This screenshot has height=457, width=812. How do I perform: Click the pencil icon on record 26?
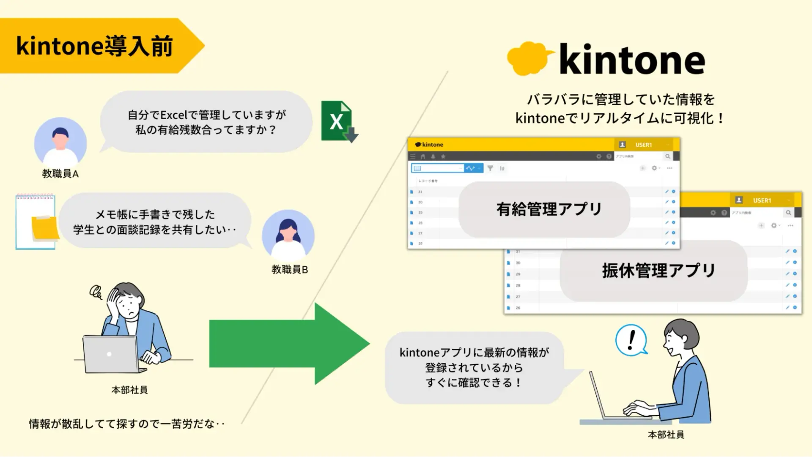pos(667,244)
